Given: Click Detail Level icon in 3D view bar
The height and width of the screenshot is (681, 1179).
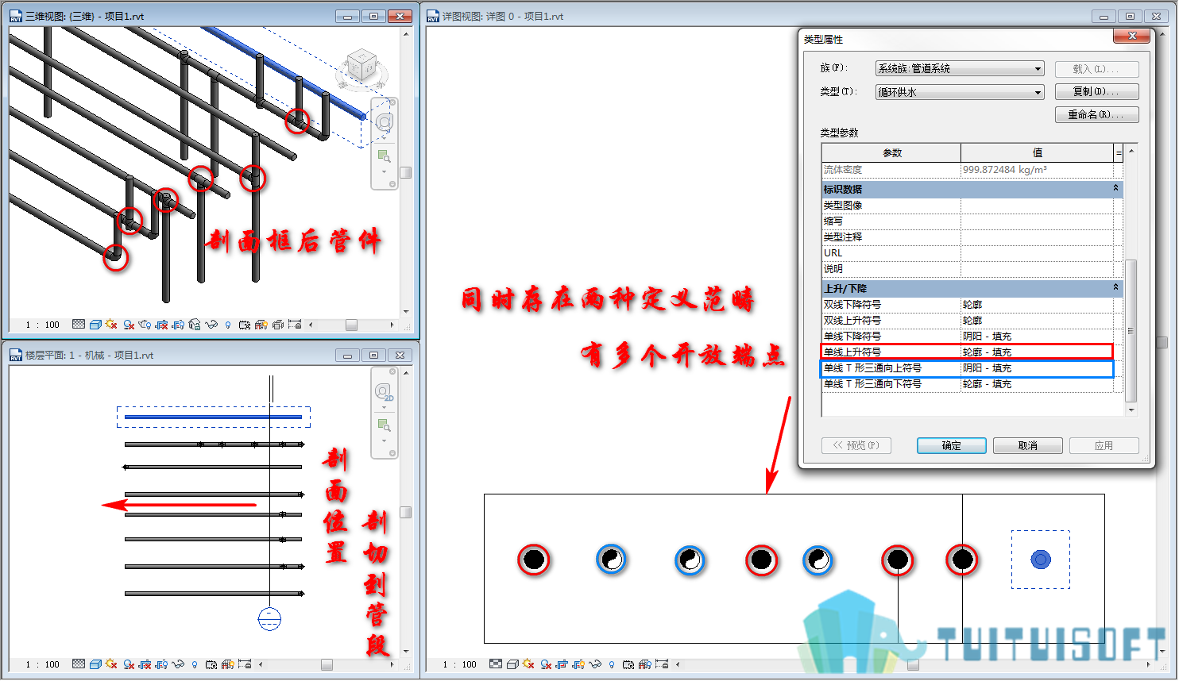Looking at the screenshot, I should tap(79, 325).
